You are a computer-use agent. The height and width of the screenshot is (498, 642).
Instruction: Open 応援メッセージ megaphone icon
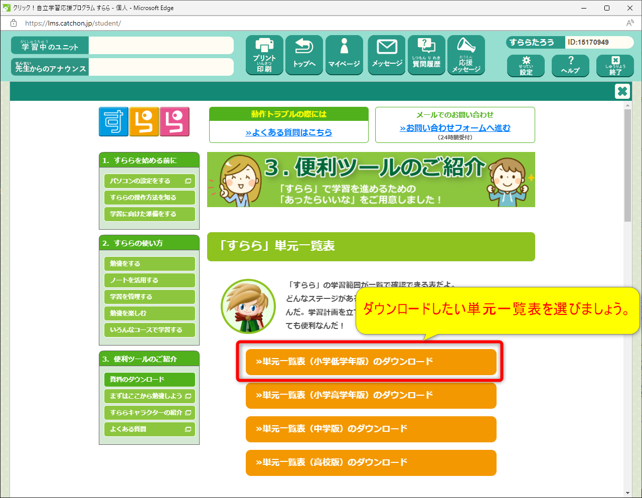click(466, 55)
